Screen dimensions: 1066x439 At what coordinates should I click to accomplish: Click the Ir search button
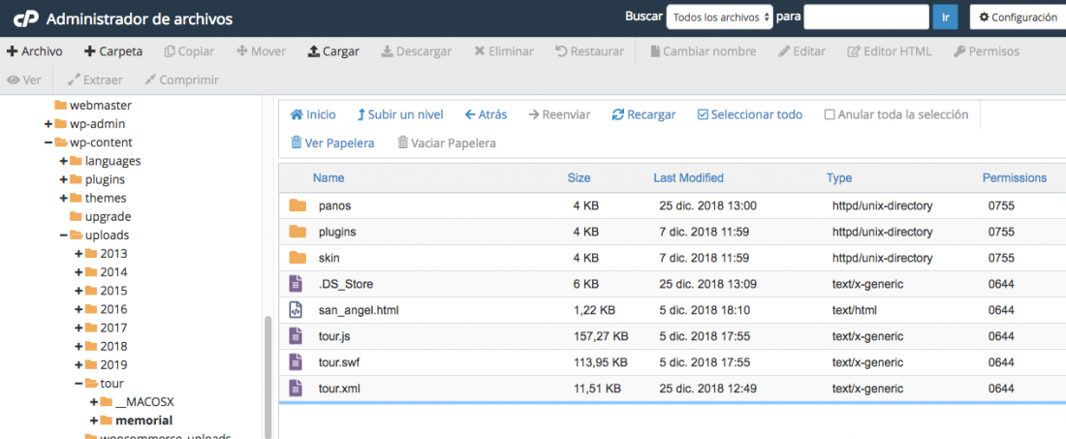(x=945, y=17)
